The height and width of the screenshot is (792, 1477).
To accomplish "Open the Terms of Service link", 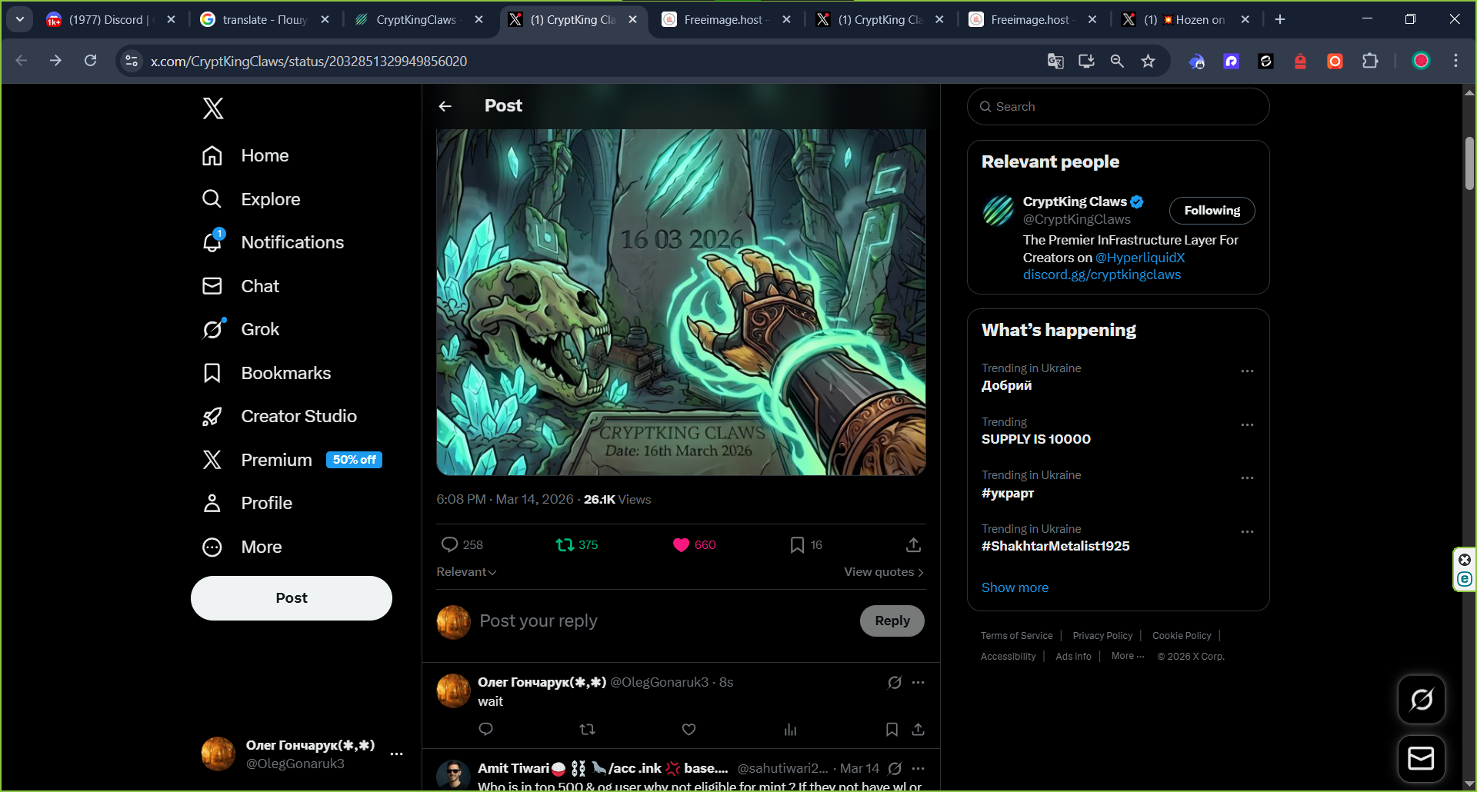I will tap(1016, 636).
